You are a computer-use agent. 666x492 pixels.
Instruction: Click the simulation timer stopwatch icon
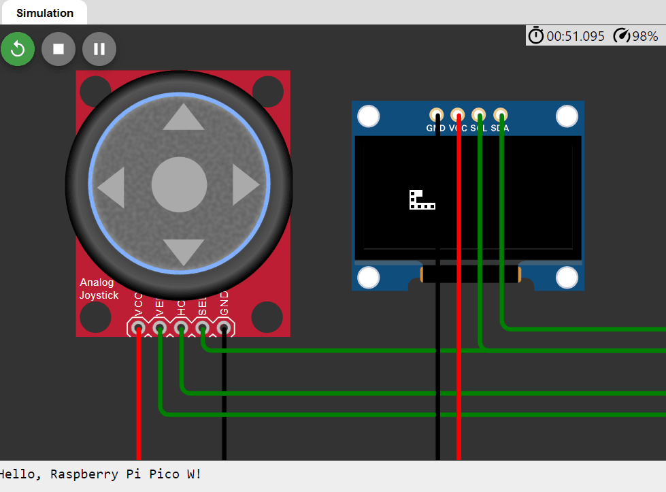[x=536, y=36]
